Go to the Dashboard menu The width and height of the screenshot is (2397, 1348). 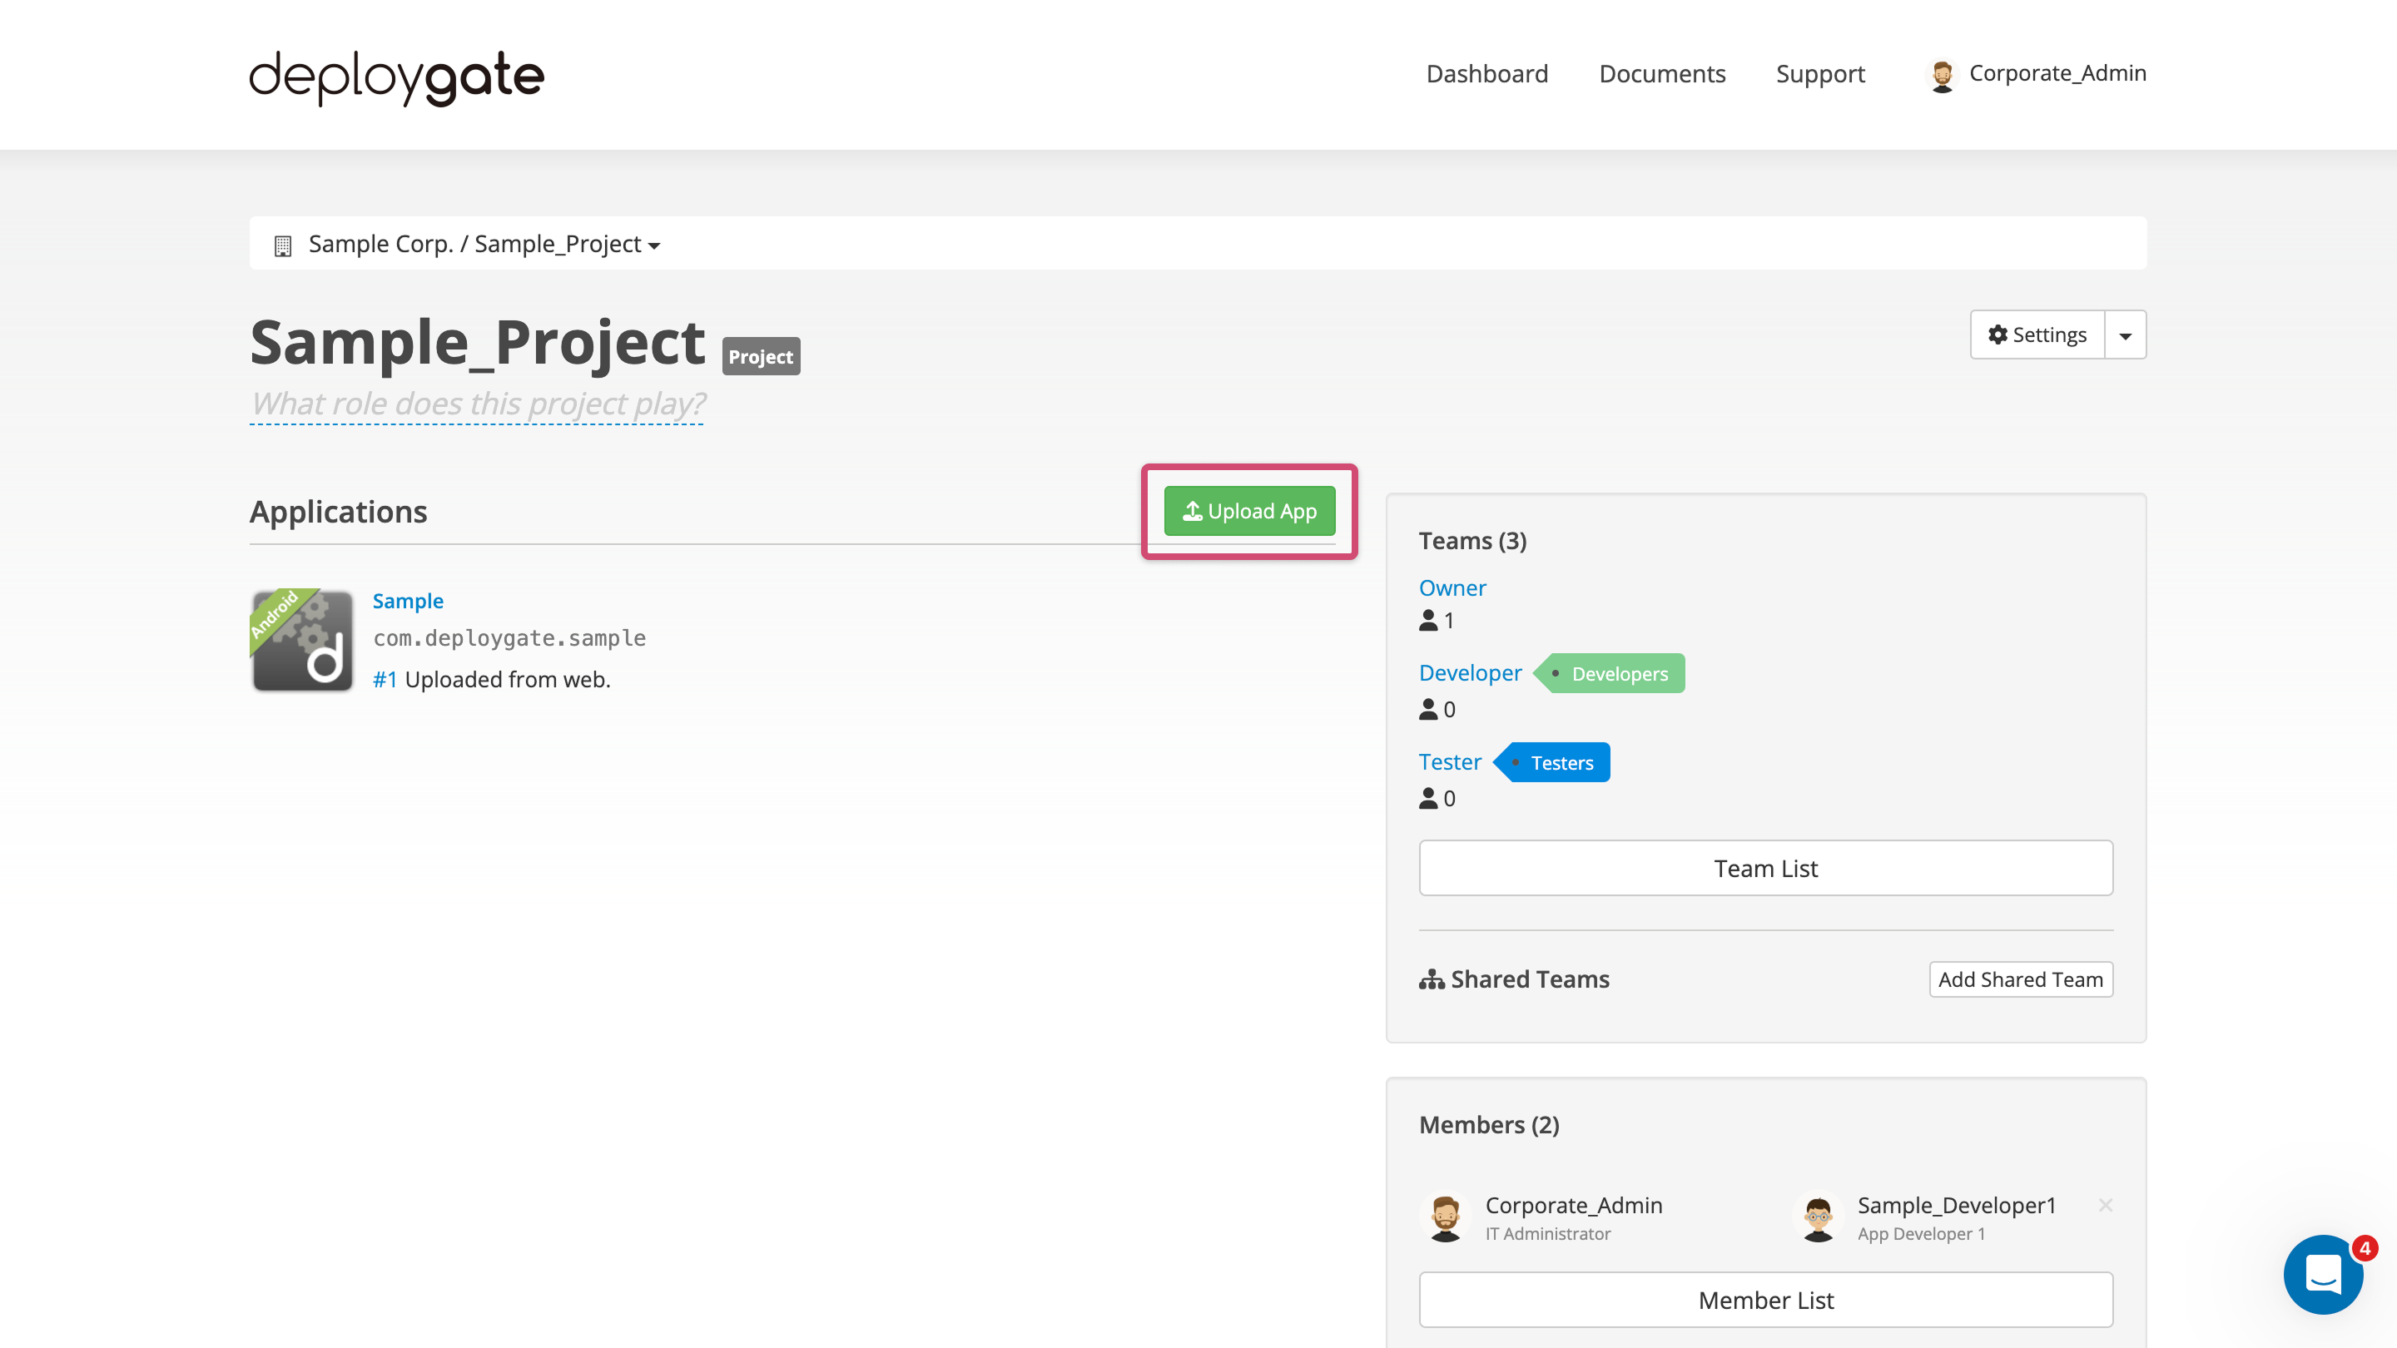click(x=1486, y=73)
